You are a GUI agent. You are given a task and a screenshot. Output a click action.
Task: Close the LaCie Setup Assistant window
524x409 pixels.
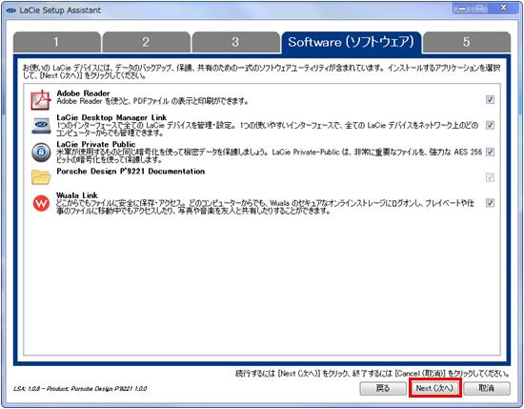[504, 9]
